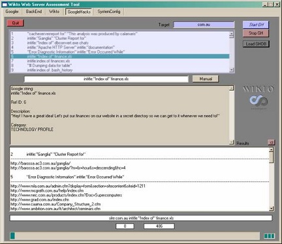Open the BackEnd tab
This screenshot has width=282, height=244.
[34, 12]
